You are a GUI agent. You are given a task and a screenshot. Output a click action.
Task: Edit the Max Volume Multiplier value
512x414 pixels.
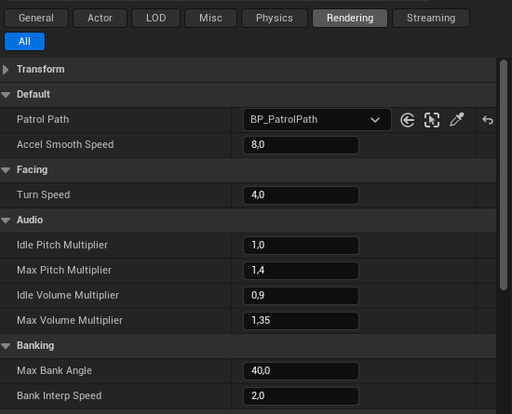301,321
